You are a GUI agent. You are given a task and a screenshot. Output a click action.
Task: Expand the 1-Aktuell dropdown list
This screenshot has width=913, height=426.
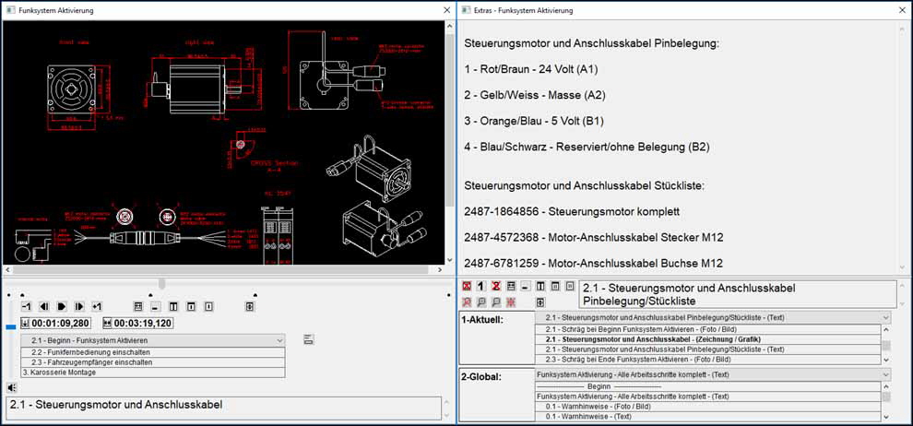[885, 317]
